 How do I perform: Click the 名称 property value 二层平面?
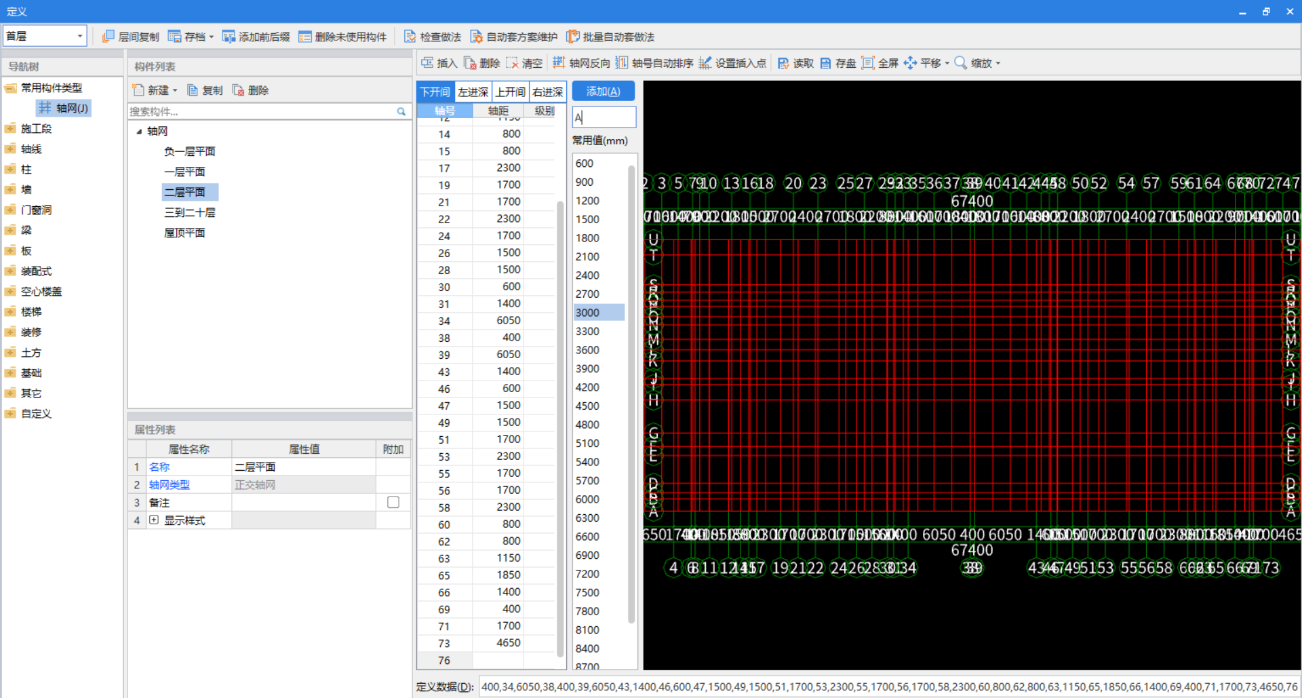pos(304,467)
